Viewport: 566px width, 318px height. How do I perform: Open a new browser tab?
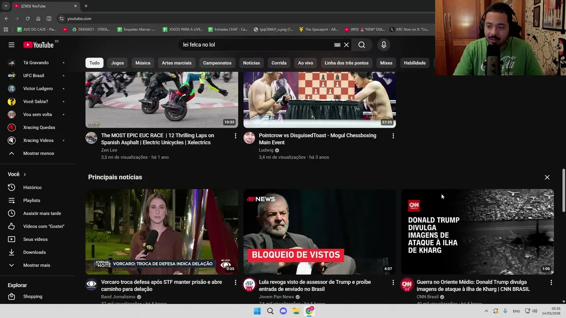[x=86, y=6]
